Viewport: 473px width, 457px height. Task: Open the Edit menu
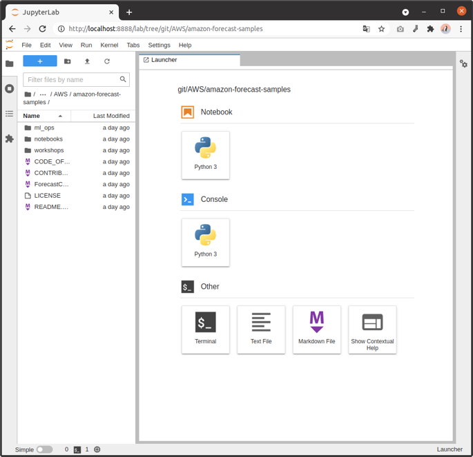46,45
